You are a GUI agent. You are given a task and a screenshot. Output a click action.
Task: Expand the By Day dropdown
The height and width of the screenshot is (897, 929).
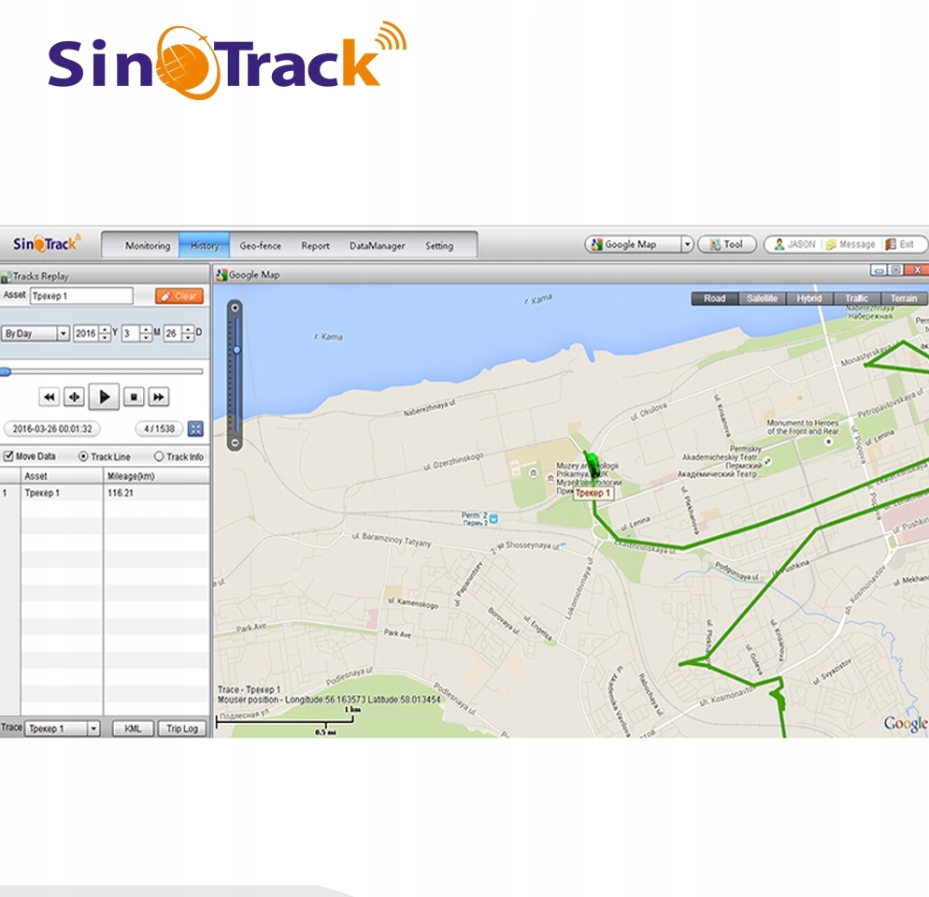[x=63, y=334]
